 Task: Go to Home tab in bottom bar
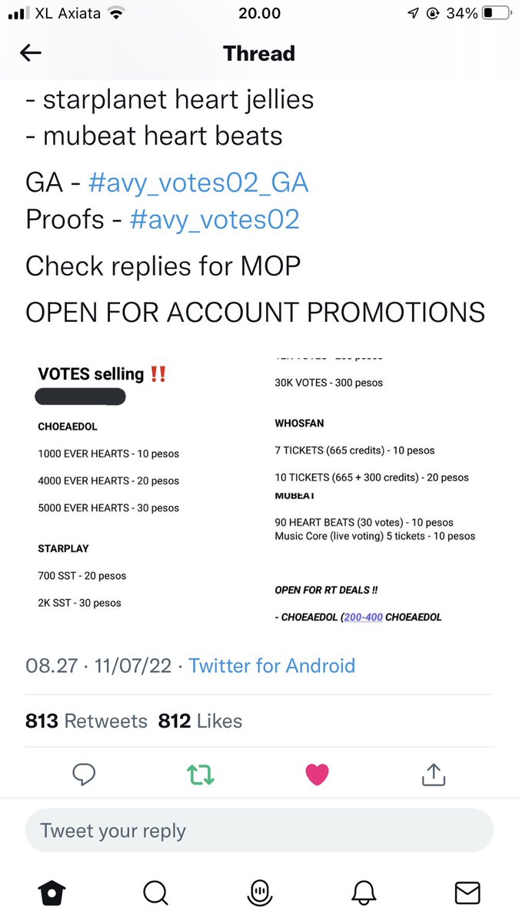tap(52, 892)
